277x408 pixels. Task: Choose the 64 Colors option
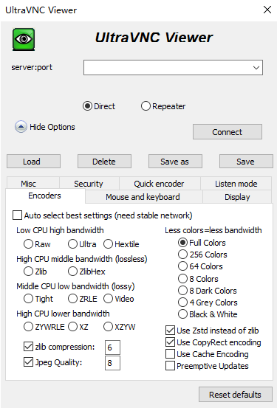182,266
